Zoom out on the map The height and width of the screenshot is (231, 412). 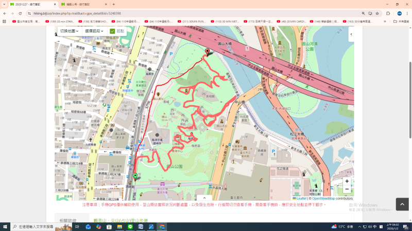(x=347, y=189)
